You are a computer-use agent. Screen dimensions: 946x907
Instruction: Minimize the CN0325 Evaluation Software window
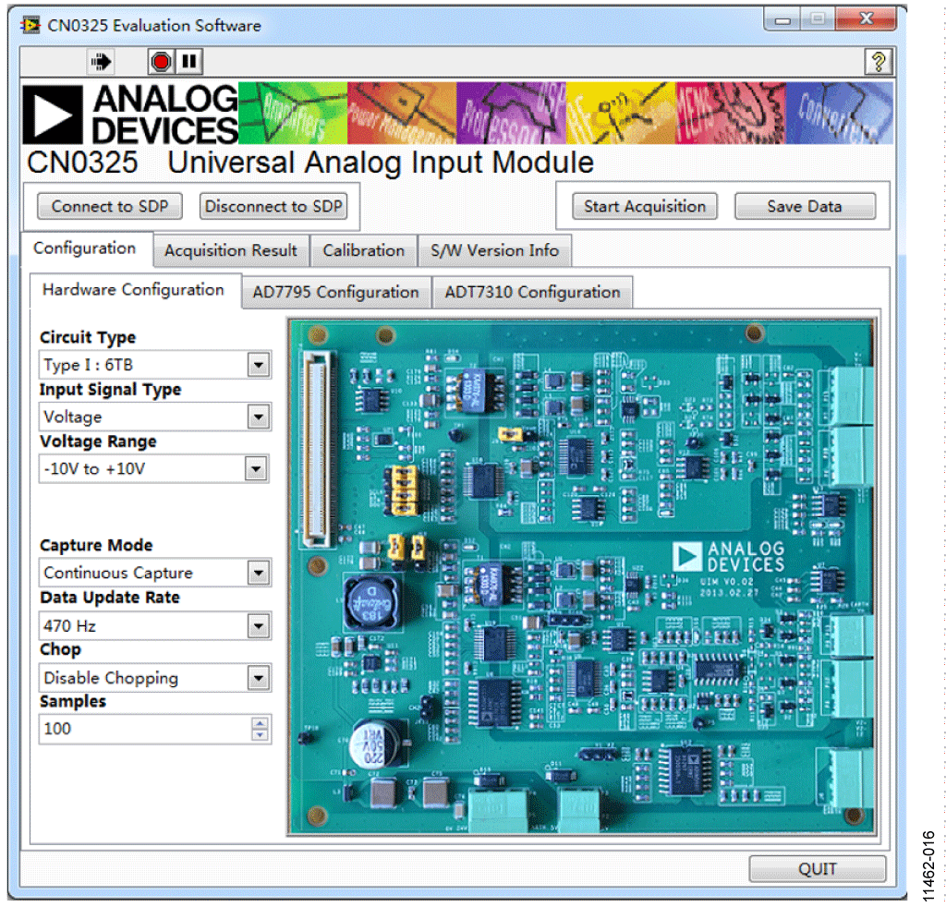(x=782, y=20)
